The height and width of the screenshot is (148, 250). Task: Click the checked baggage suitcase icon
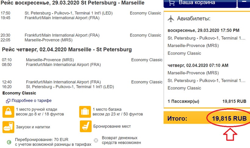85,112
